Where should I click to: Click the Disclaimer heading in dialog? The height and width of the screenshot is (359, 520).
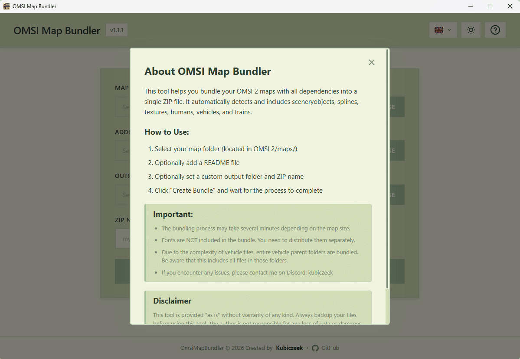click(172, 301)
